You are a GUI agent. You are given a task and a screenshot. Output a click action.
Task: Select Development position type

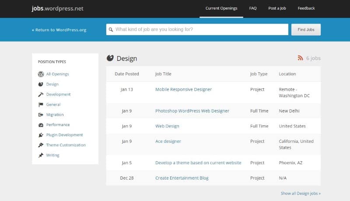tap(58, 95)
